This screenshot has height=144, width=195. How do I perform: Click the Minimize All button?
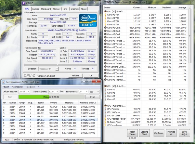coord(171,133)
